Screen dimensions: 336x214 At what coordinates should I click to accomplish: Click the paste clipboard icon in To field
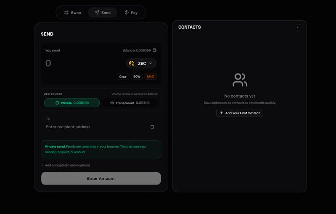pos(152,127)
